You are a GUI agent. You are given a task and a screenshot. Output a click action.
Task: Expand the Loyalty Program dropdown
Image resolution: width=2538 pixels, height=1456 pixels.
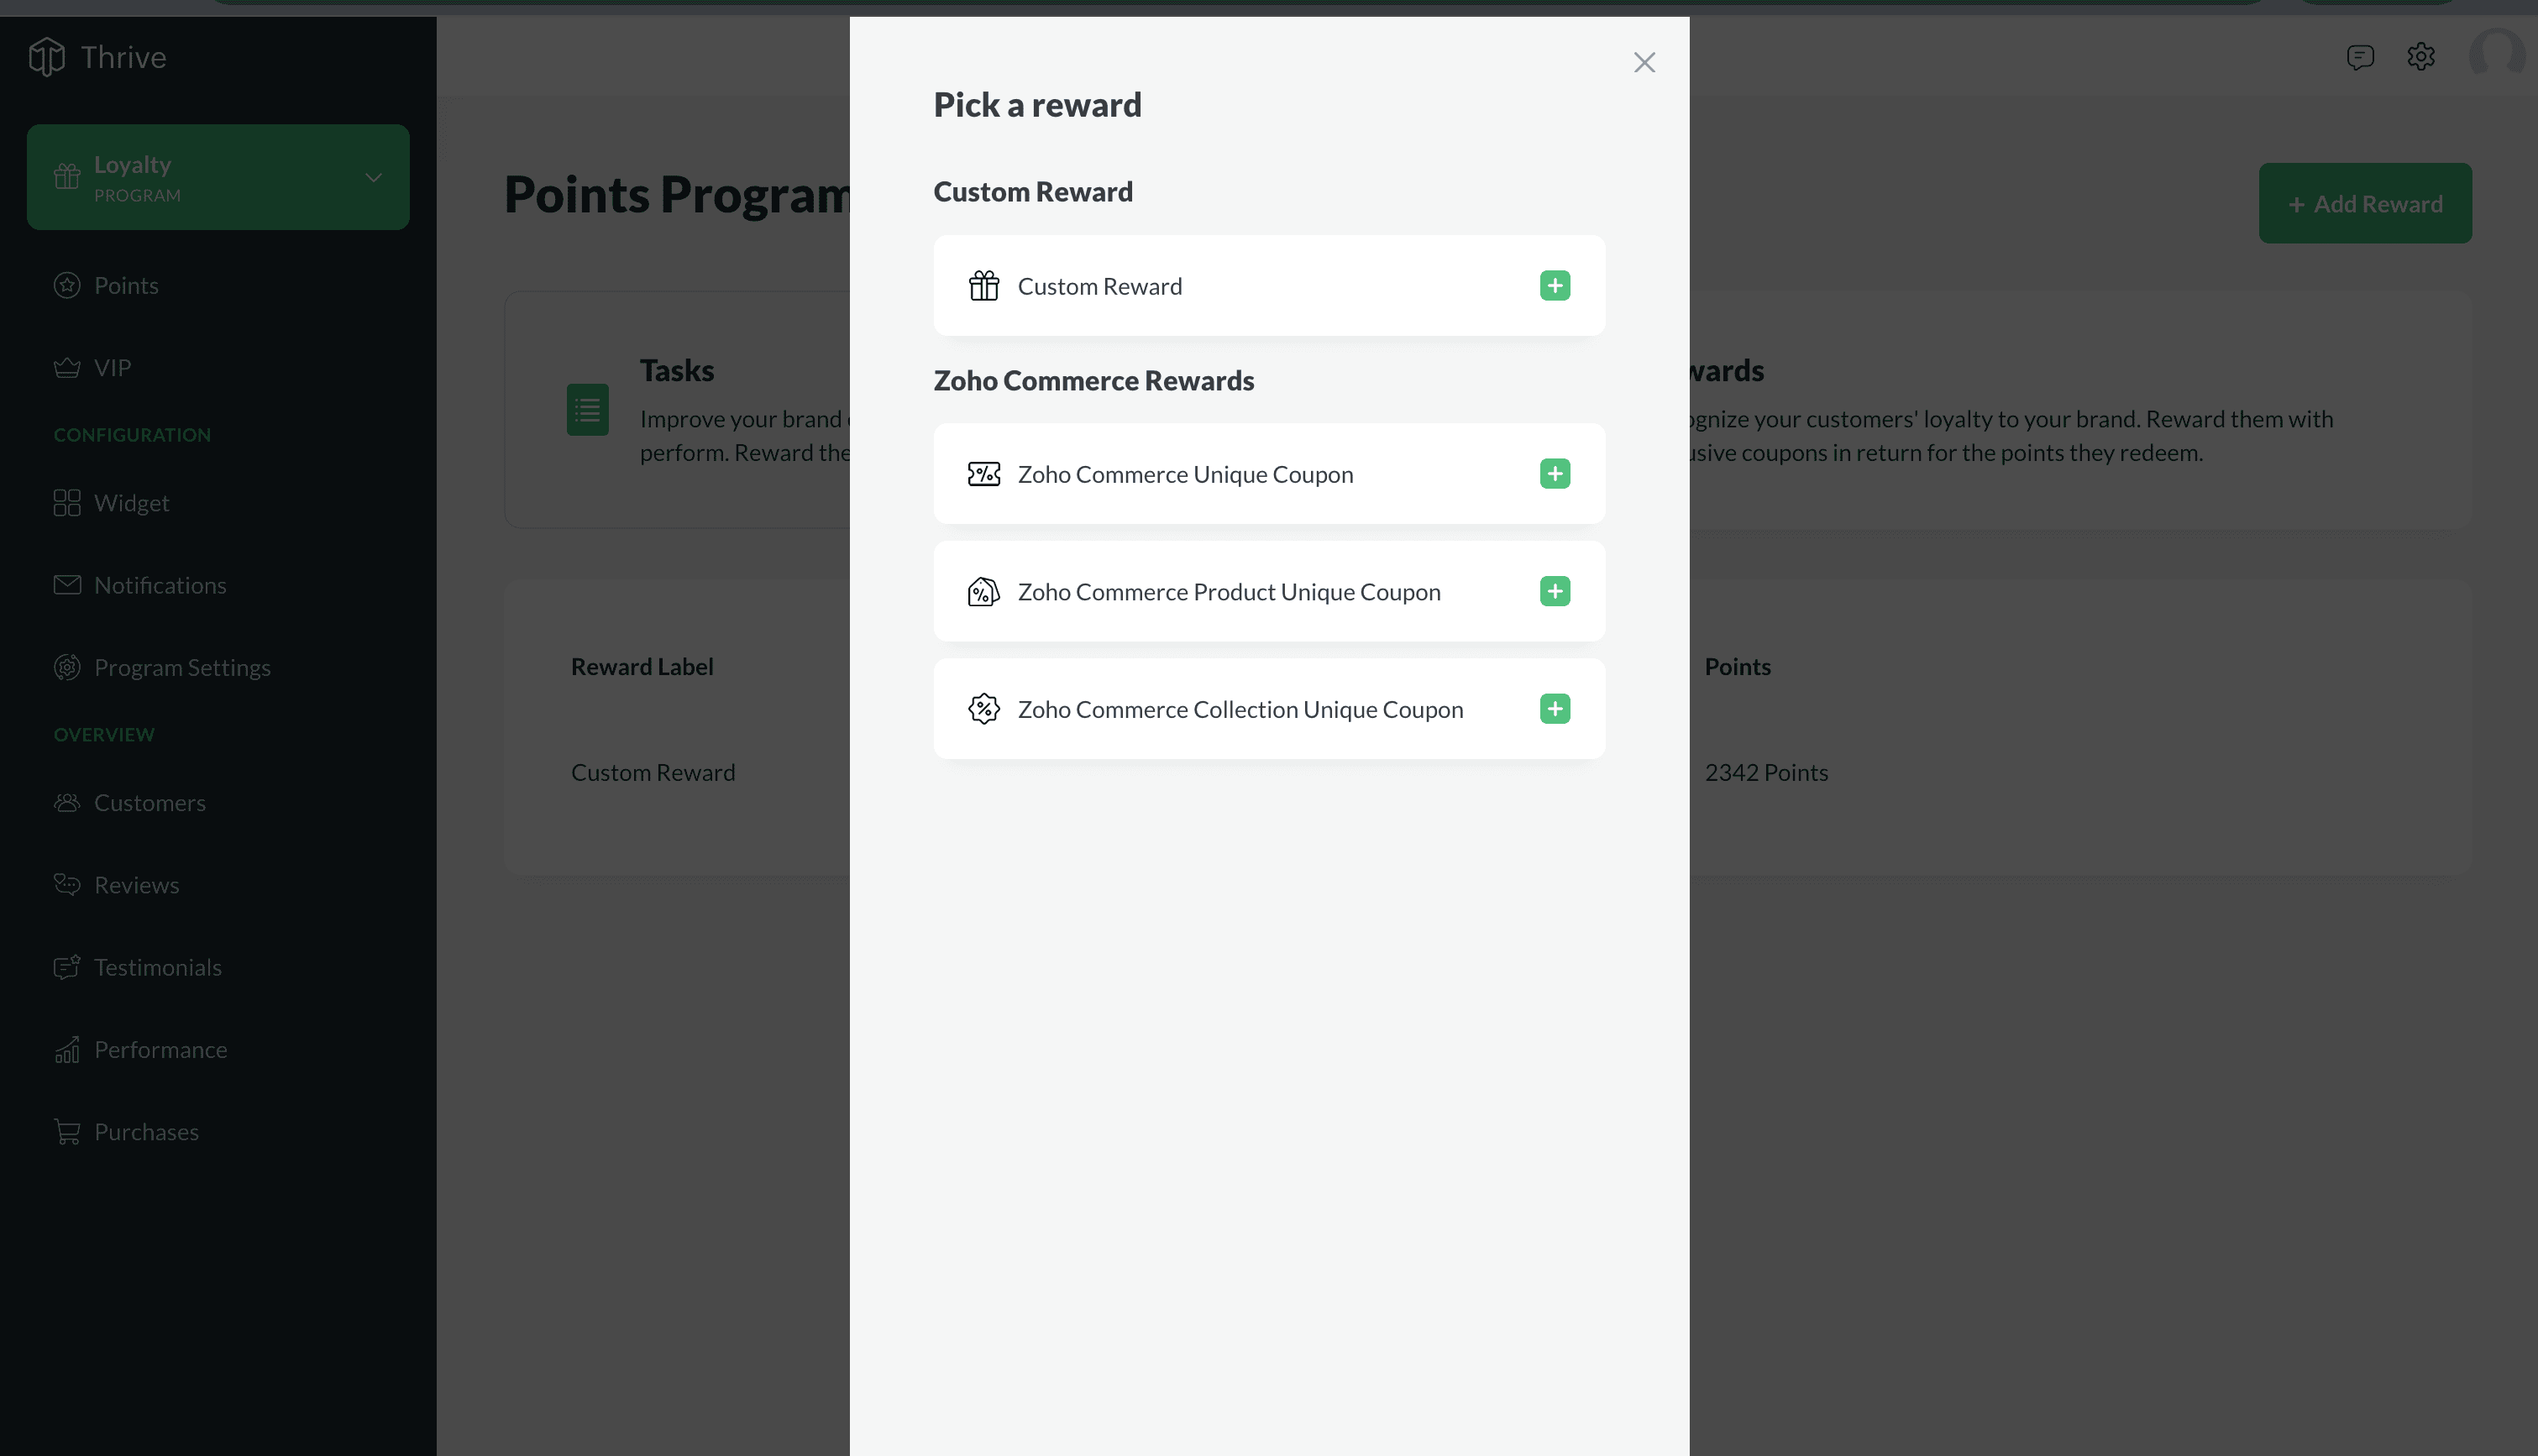coord(373,178)
